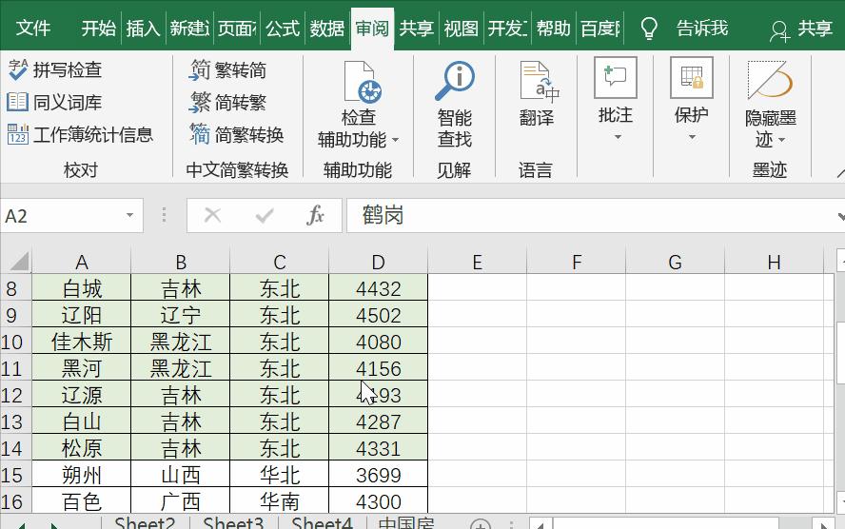Switch to the 数据 tab
The image size is (845, 529).
327,28
